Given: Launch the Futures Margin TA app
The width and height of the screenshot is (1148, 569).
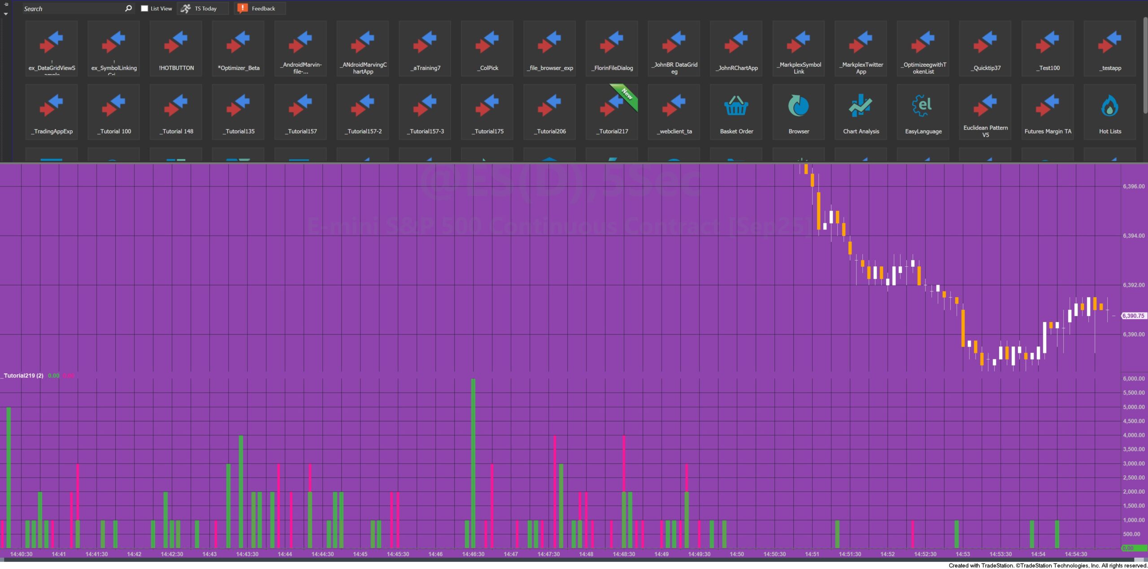Looking at the screenshot, I should (x=1047, y=112).
